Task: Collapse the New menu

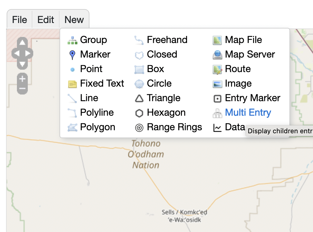Action: [74, 20]
